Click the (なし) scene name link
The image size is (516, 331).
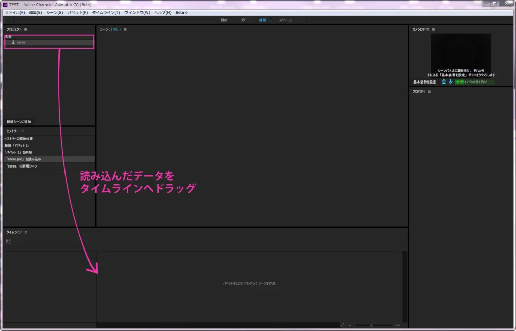point(116,29)
